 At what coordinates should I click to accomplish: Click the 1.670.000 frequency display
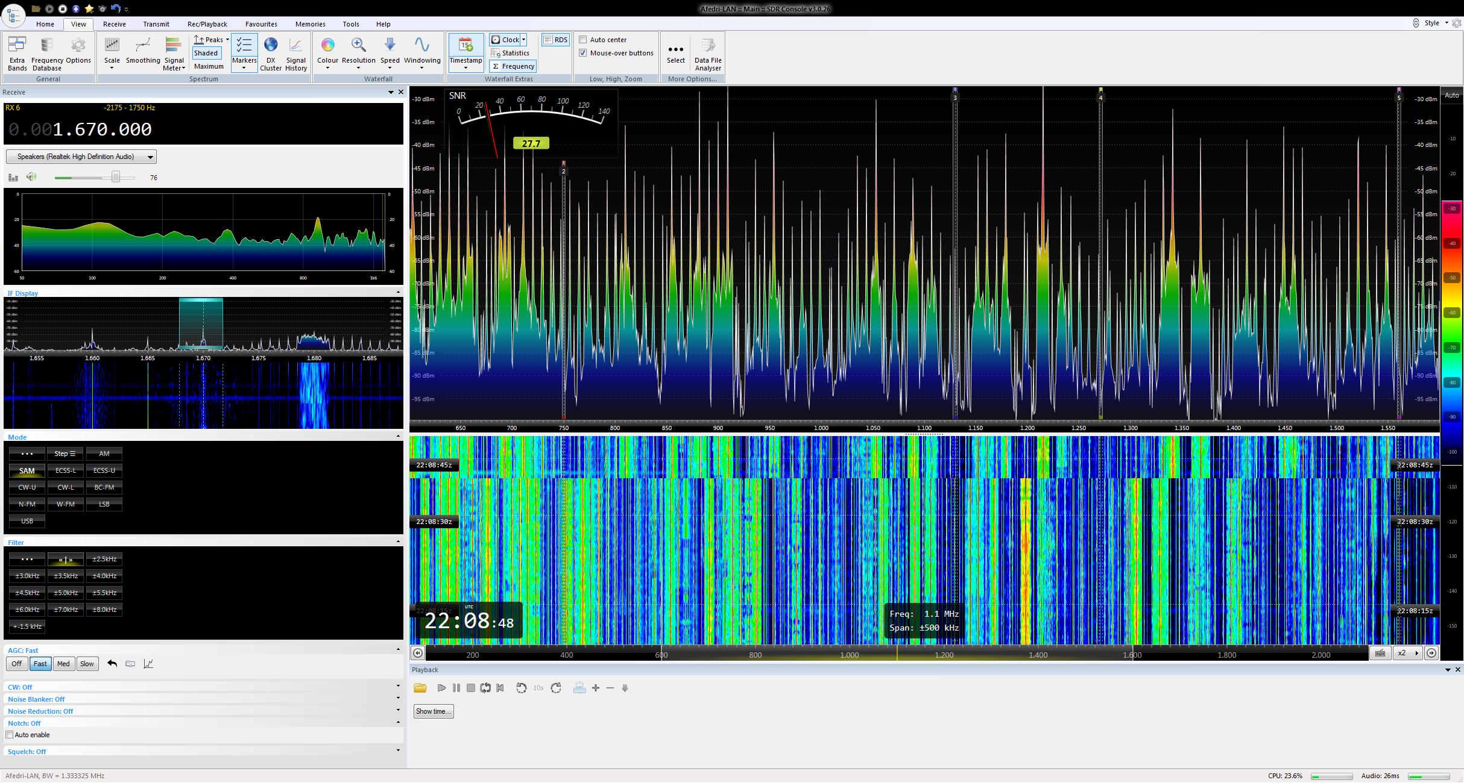pyautogui.click(x=102, y=129)
